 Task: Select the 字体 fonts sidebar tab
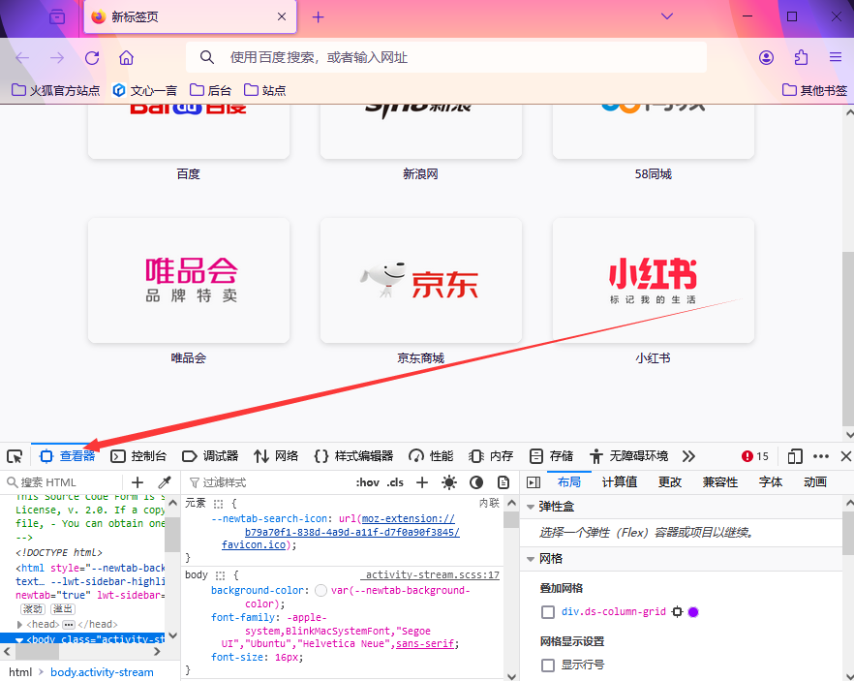click(x=770, y=482)
